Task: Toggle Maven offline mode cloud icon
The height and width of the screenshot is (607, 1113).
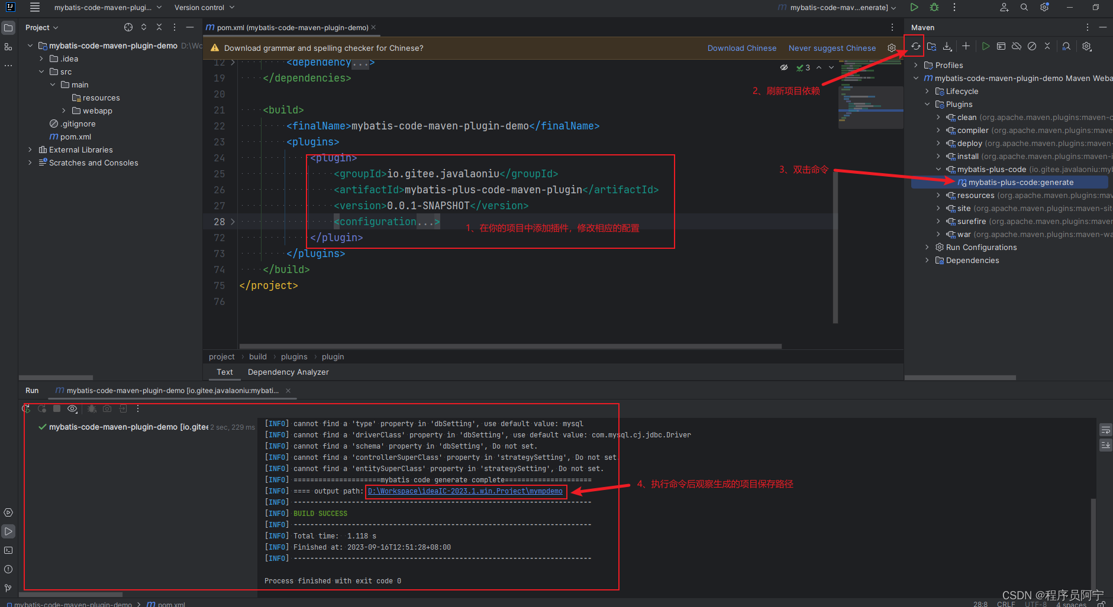Action: tap(1017, 46)
